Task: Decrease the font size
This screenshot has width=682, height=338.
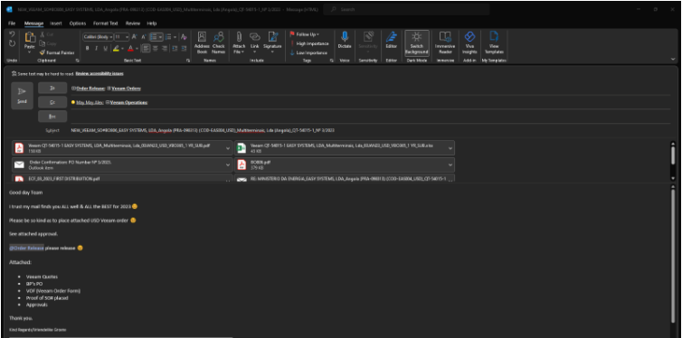Action: pyautogui.click(x=144, y=37)
